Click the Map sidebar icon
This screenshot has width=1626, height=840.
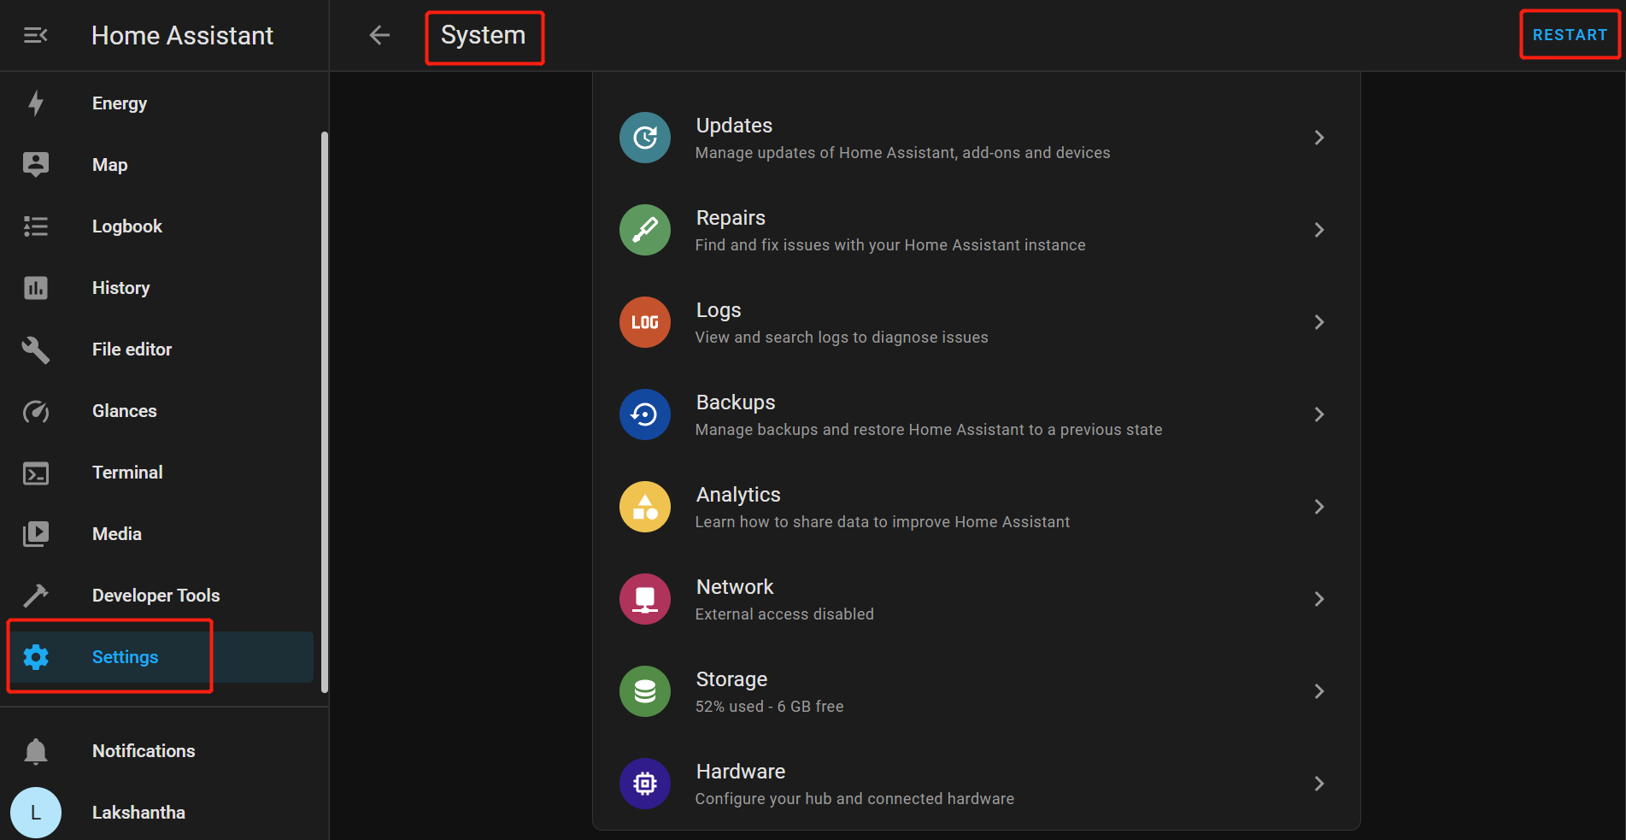pyautogui.click(x=36, y=165)
